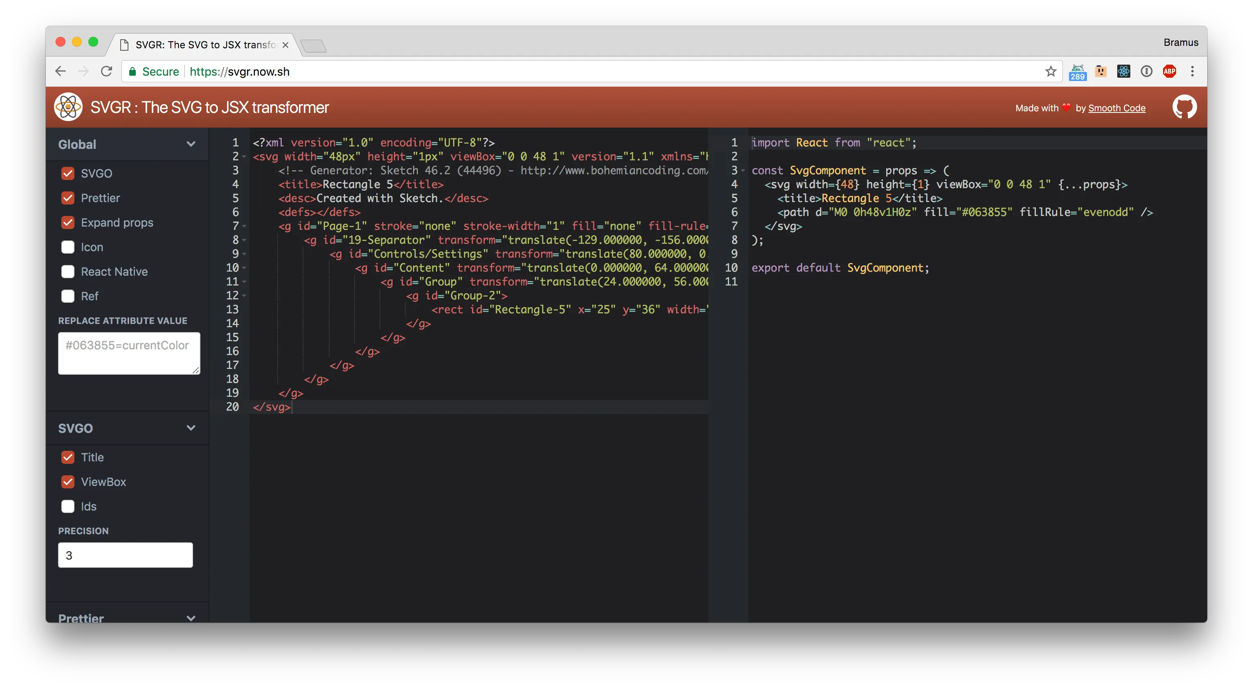Bookmark page with the star icon
1253x688 pixels.
[x=1051, y=72]
